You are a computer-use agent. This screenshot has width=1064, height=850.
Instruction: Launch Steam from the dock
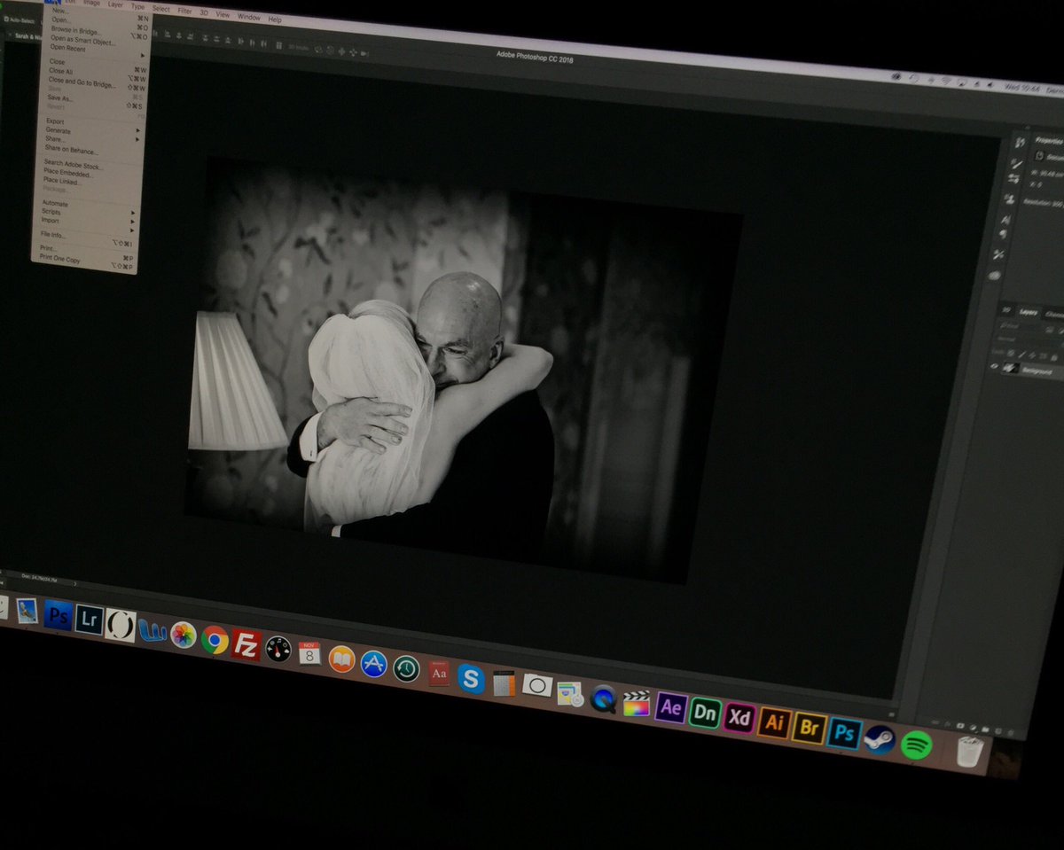click(879, 739)
